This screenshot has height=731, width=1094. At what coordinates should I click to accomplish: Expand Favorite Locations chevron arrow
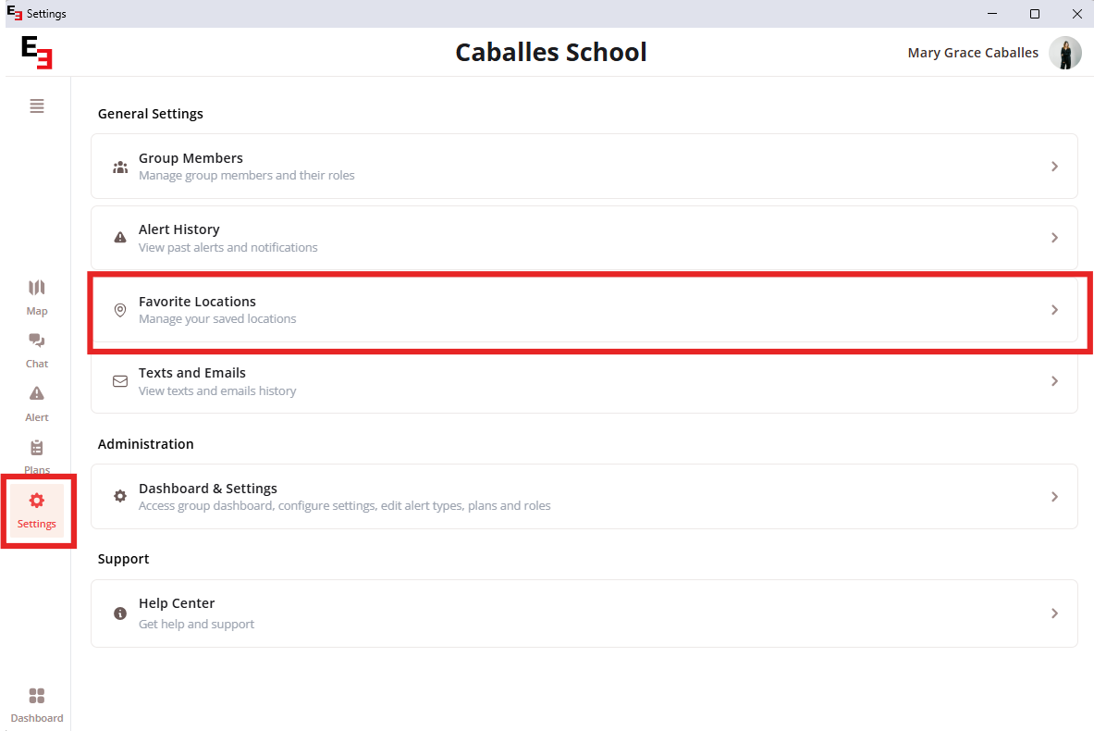pyautogui.click(x=1054, y=310)
